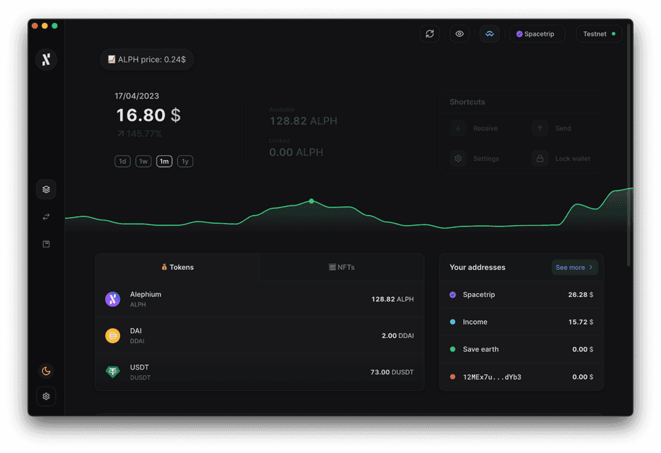Click the Lock wallet shortcut
This screenshot has height=453, width=661.
coord(563,159)
